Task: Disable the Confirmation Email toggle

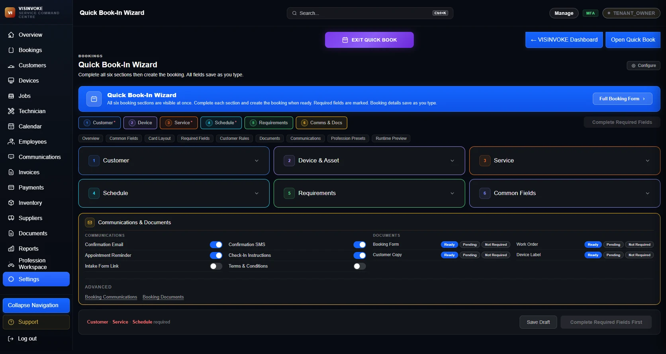Action: [216, 245]
